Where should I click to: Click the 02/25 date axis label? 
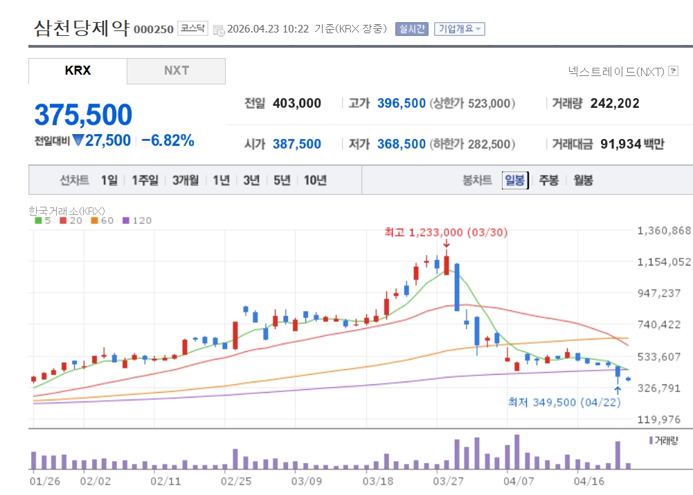click(236, 481)
